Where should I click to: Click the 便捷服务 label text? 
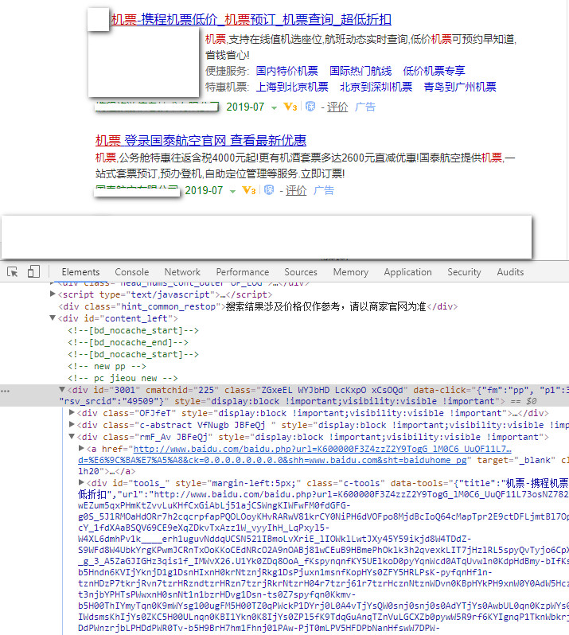pos(227,71)
